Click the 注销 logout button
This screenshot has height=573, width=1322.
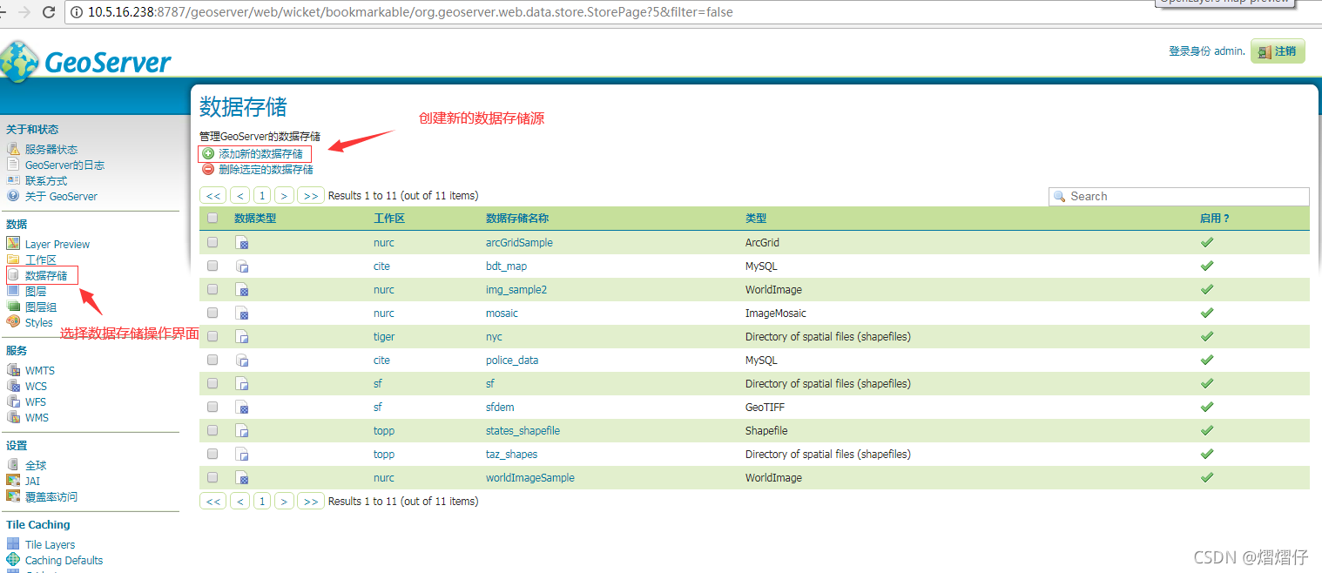pos(1278,51)
